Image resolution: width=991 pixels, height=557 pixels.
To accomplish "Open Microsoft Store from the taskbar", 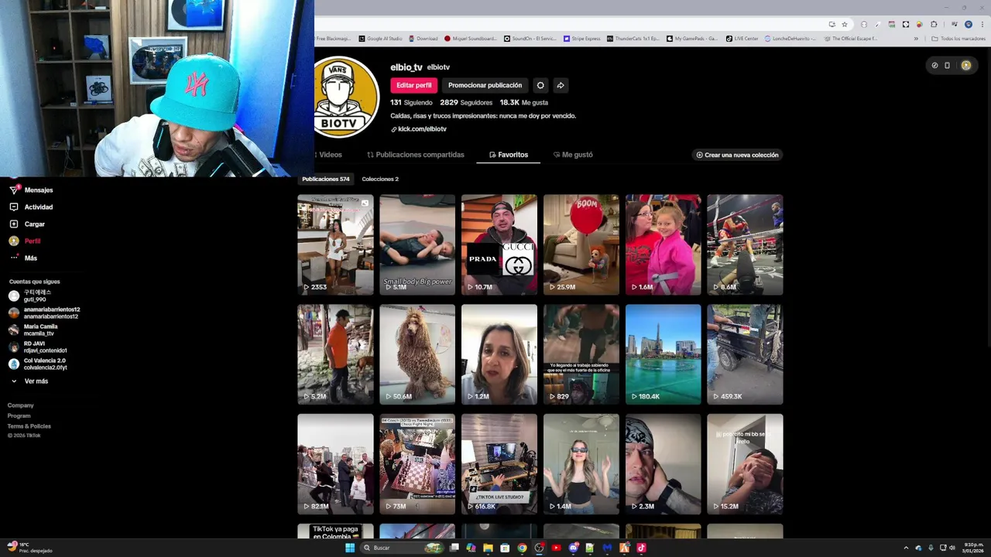I will click(505, 548).
